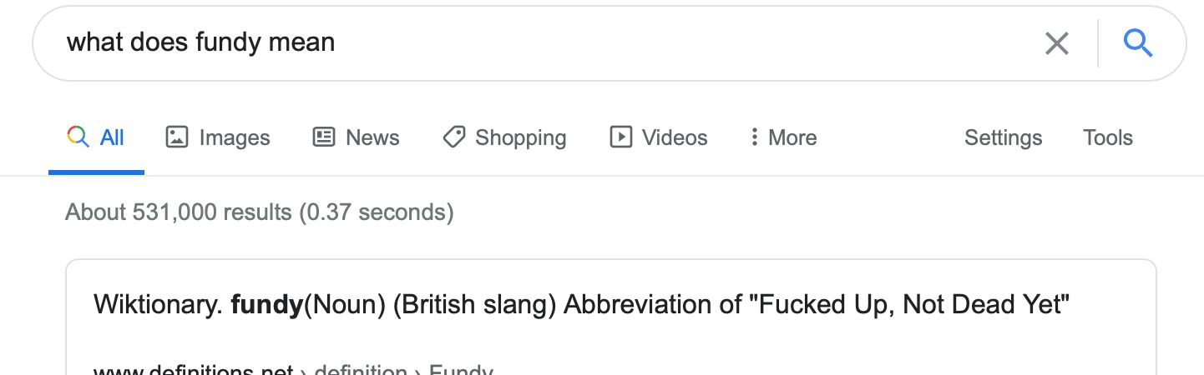Screen dimensions: 1204x375
Task: Open the Images results tab
Action: [x=234, y=137]
